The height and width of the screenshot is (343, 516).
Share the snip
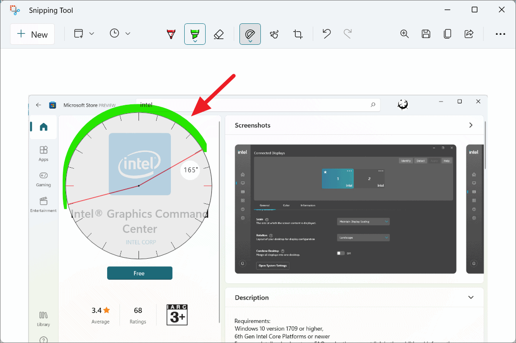pos(468,34)
